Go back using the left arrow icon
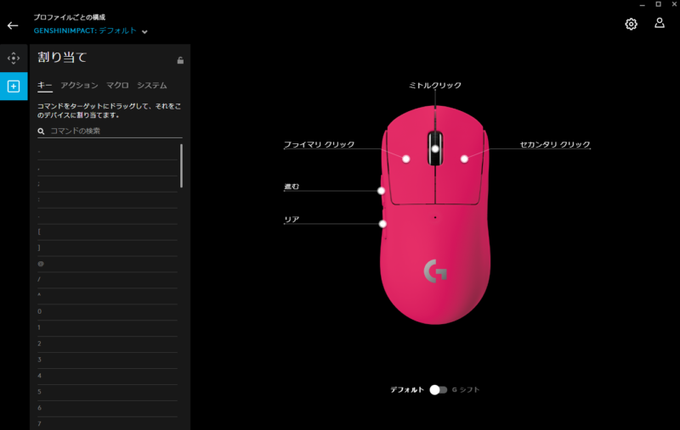680x430 pixels. coord(13,25)
